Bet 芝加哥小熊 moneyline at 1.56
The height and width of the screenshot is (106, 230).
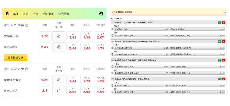point(45,36)
